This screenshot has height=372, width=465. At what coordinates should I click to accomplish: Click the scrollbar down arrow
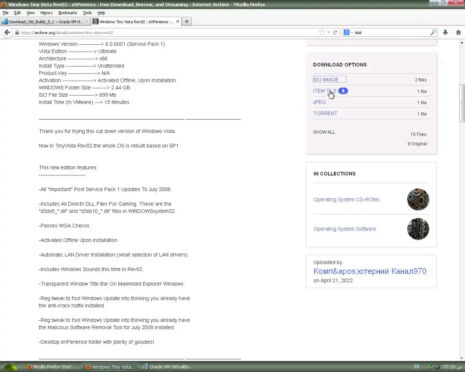[x=462, y=358]
